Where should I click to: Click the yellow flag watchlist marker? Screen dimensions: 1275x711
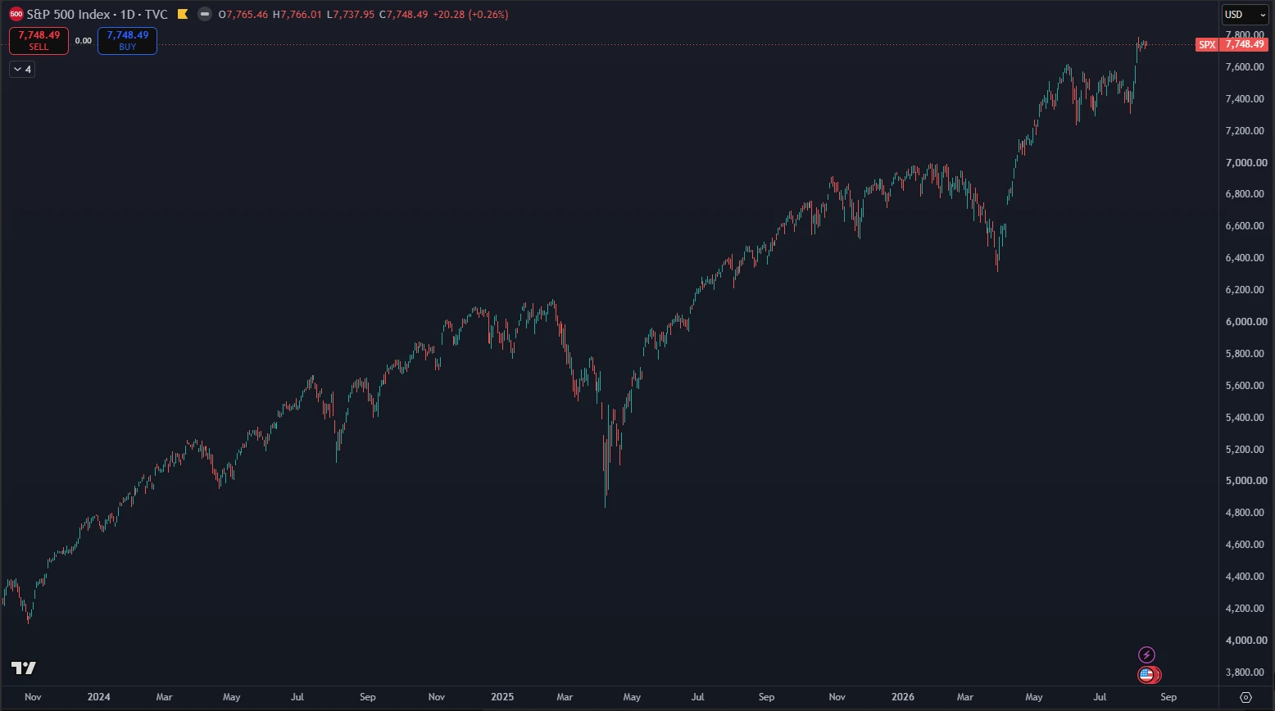[183, 15]
